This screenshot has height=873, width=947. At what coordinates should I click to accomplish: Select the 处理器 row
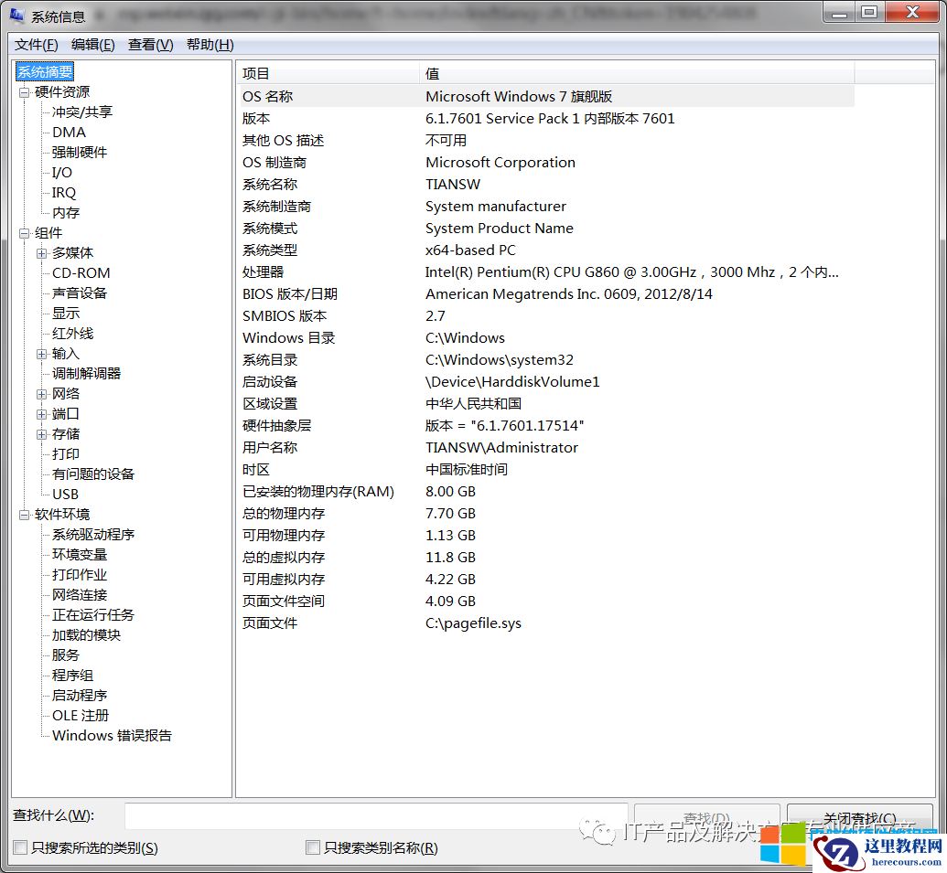click(x=546, y=272)
